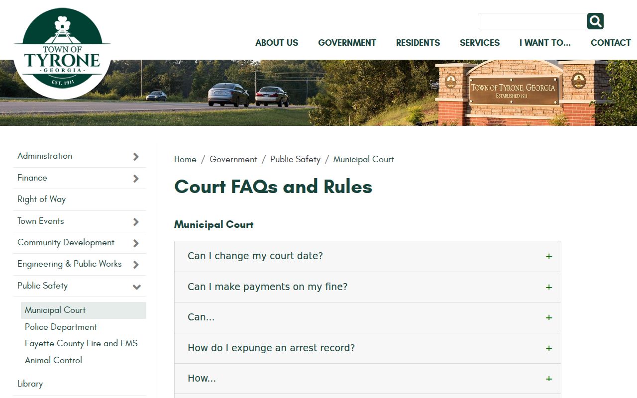Open Administration in the sidebar
637x398 pixels.
click(45, 156)
